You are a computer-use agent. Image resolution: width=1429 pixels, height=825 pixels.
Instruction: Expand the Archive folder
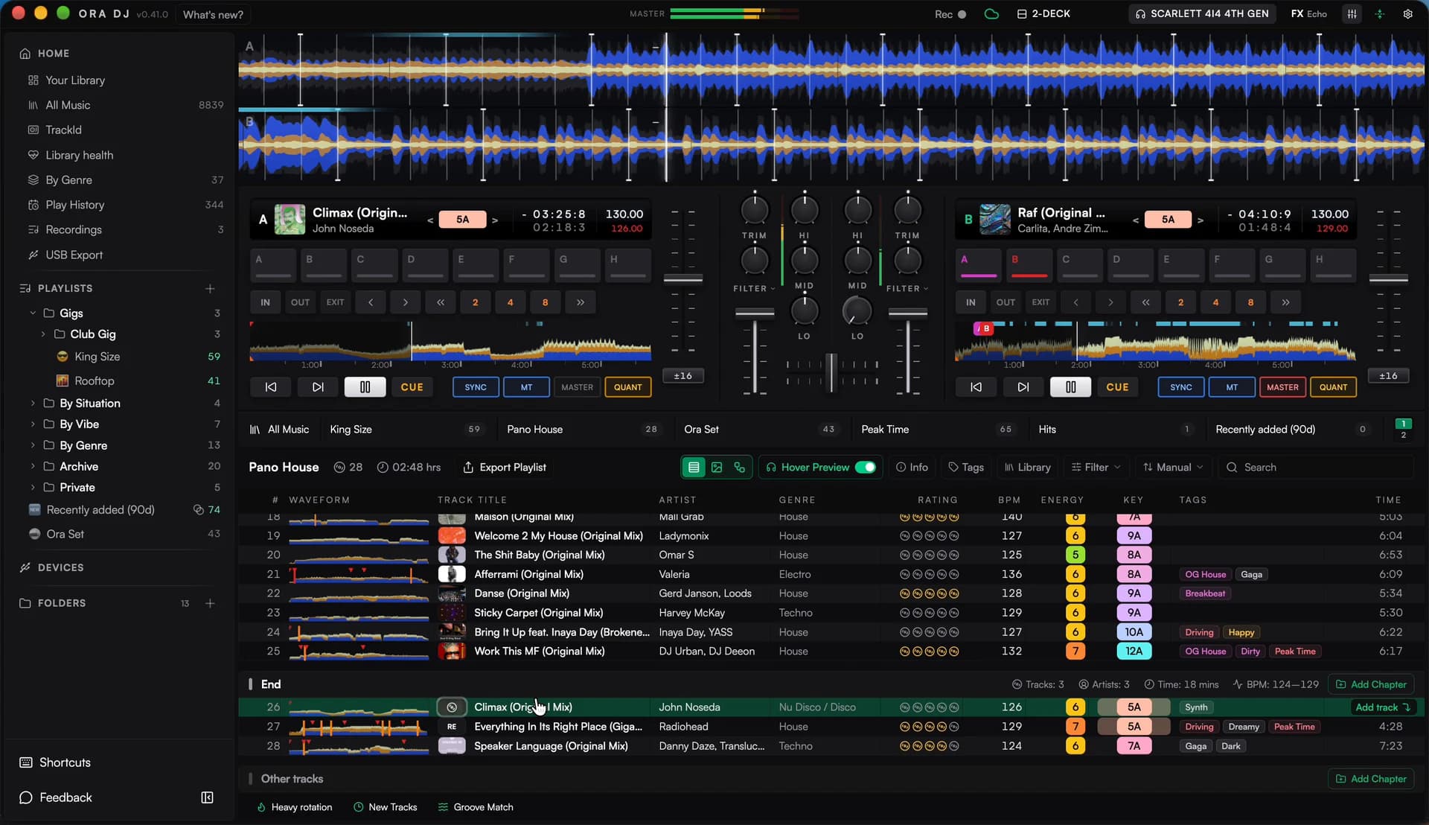tap(33, 467)
